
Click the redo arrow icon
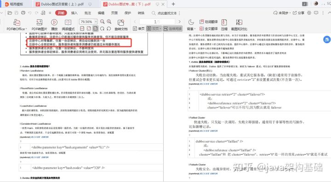tap(36, 13)
